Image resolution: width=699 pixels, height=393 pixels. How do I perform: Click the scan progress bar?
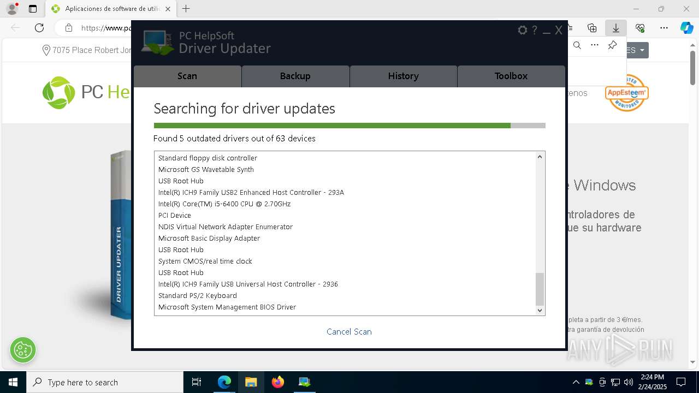click(x=349, y=126)
